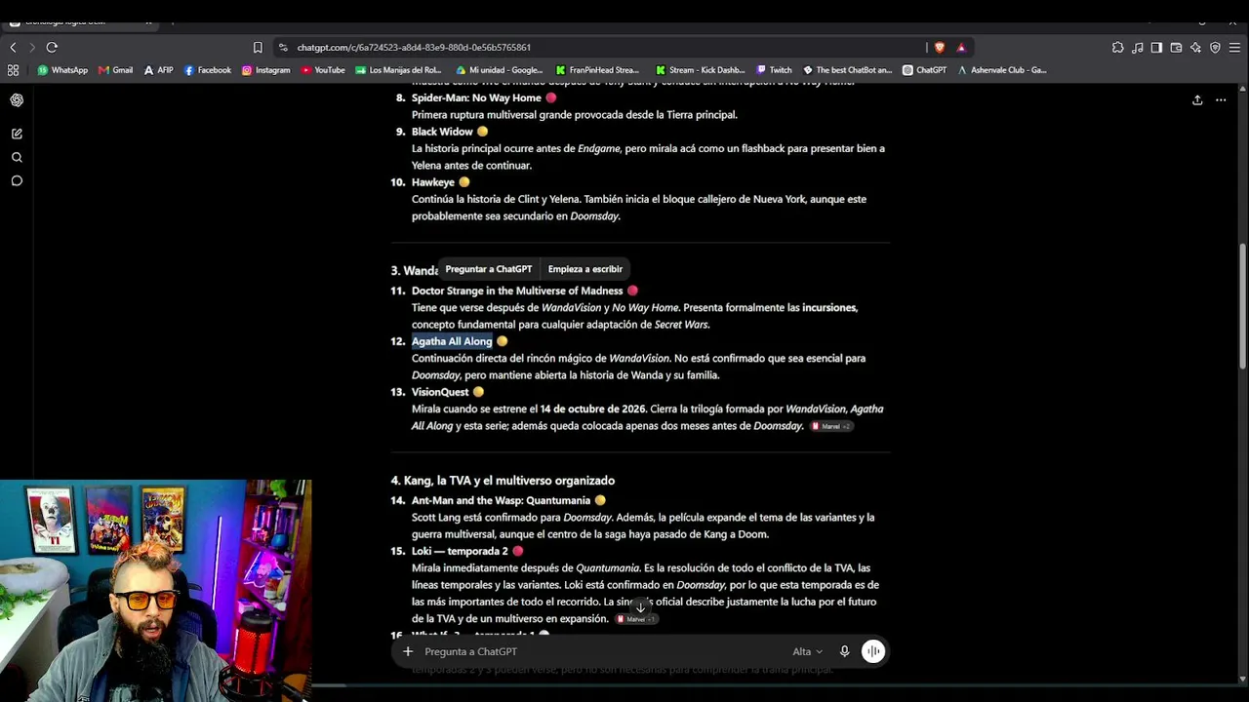The width and height of the screenshot is (1249, 702).
Task: Open the FranPinHead Stream bookmark
Action: [x=597, y=70]
